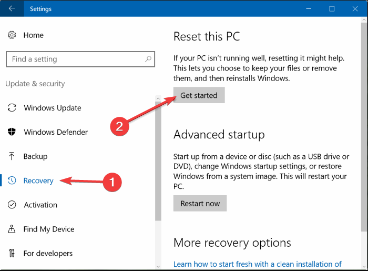This screenshot has height=271, width=368.
Task: Open the Activation section
Action: click(x=40, y=205)
